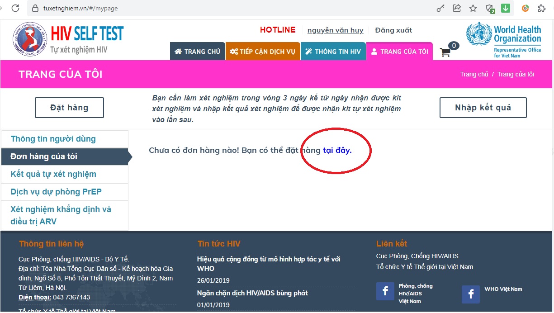Screen dimensions: 554x313
Task: Open the browser extensions puzzle icon
Action: pyautogui.click(x=541, y=8)
